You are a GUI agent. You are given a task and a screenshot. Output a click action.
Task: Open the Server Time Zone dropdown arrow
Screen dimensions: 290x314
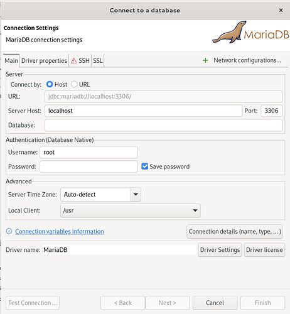coord(136,195)
